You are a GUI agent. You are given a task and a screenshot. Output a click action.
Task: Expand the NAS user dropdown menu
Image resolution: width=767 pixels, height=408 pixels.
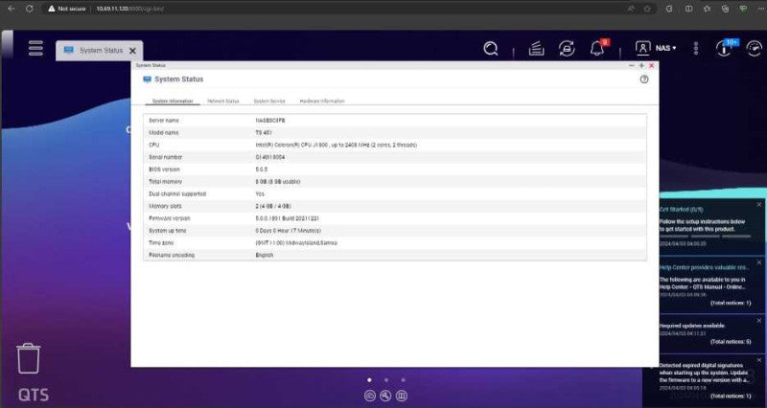pos(665,48)
